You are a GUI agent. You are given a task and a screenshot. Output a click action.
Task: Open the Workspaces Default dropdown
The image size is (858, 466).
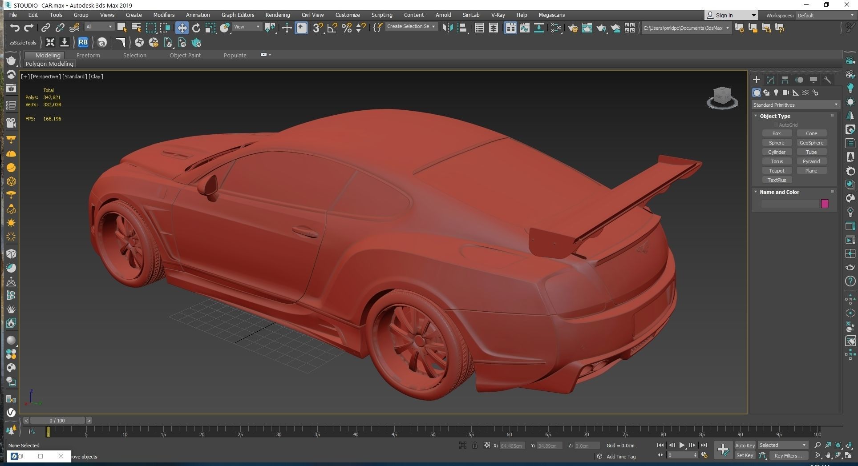[x=825, y=16]
